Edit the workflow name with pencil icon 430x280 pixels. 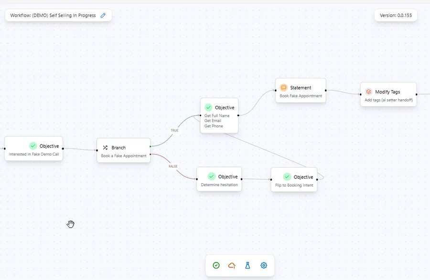[x=103, y=15]
